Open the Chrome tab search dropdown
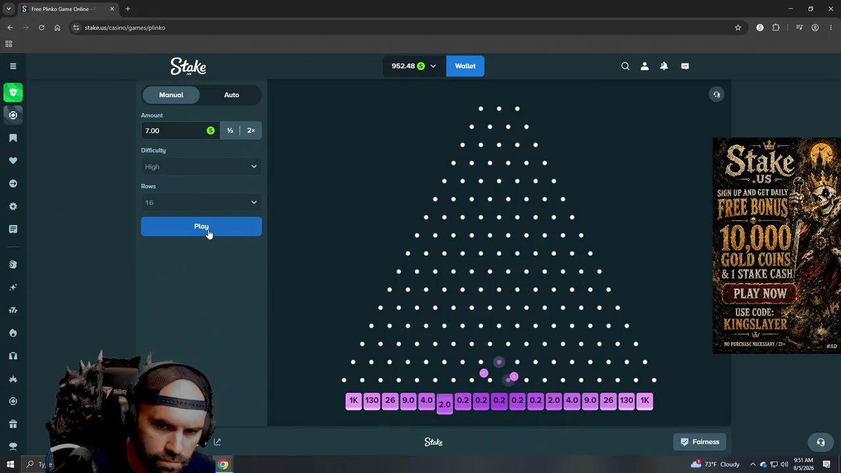 [9, 9]
